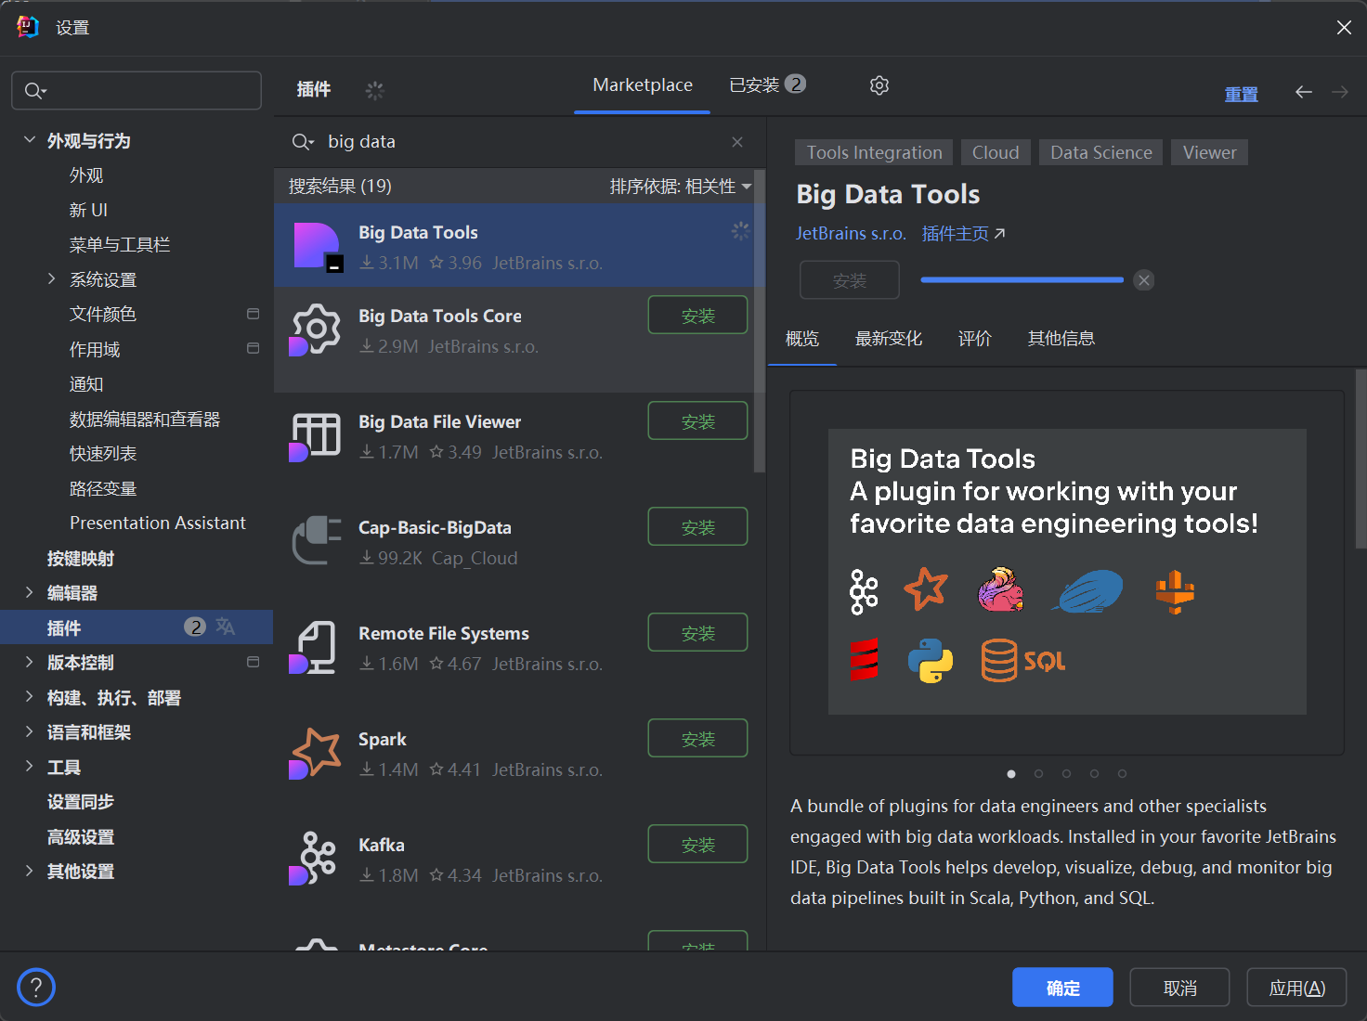Image resolution: width=1367 pixels, height=1021 pixels.
Task: Install Big Data Tools Core plugin
Action: click(x=697, y=315)
